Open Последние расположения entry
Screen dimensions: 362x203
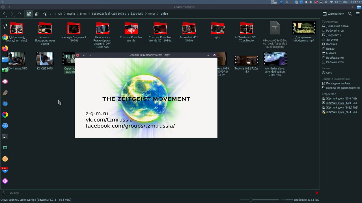pyautogui.click(x=341, y=88)
